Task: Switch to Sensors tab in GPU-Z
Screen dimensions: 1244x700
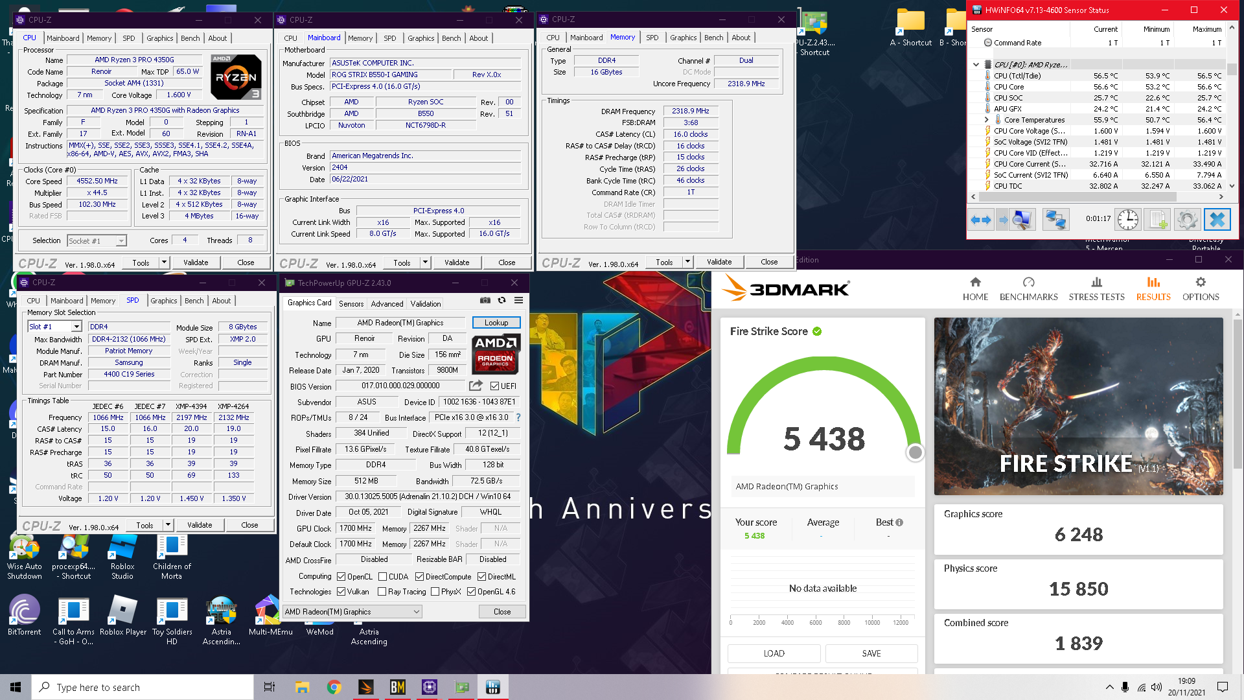Action: [351, 303]
